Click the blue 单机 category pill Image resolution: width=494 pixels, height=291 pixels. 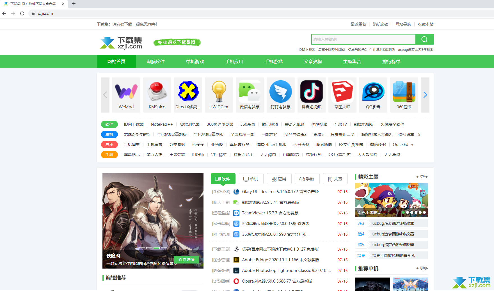coord(109,134)
